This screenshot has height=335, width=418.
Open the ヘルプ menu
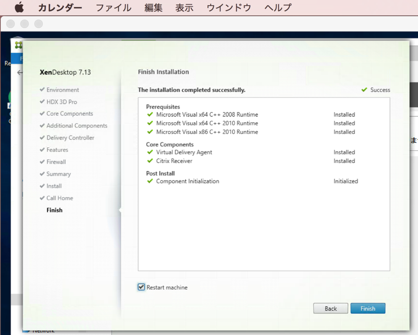click(278, 7)
